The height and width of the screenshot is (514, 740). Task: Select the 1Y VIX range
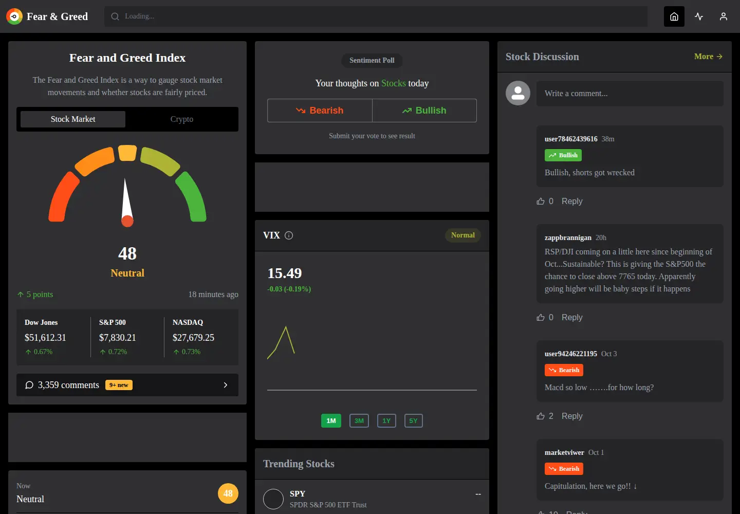[x=386, y=421]
